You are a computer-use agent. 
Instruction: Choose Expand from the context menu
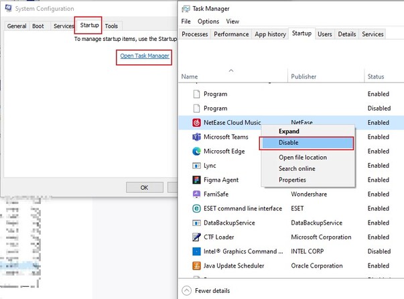coord(308,131)
